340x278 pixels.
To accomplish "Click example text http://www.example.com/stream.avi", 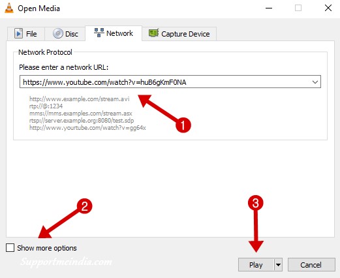I will [80, 99].
